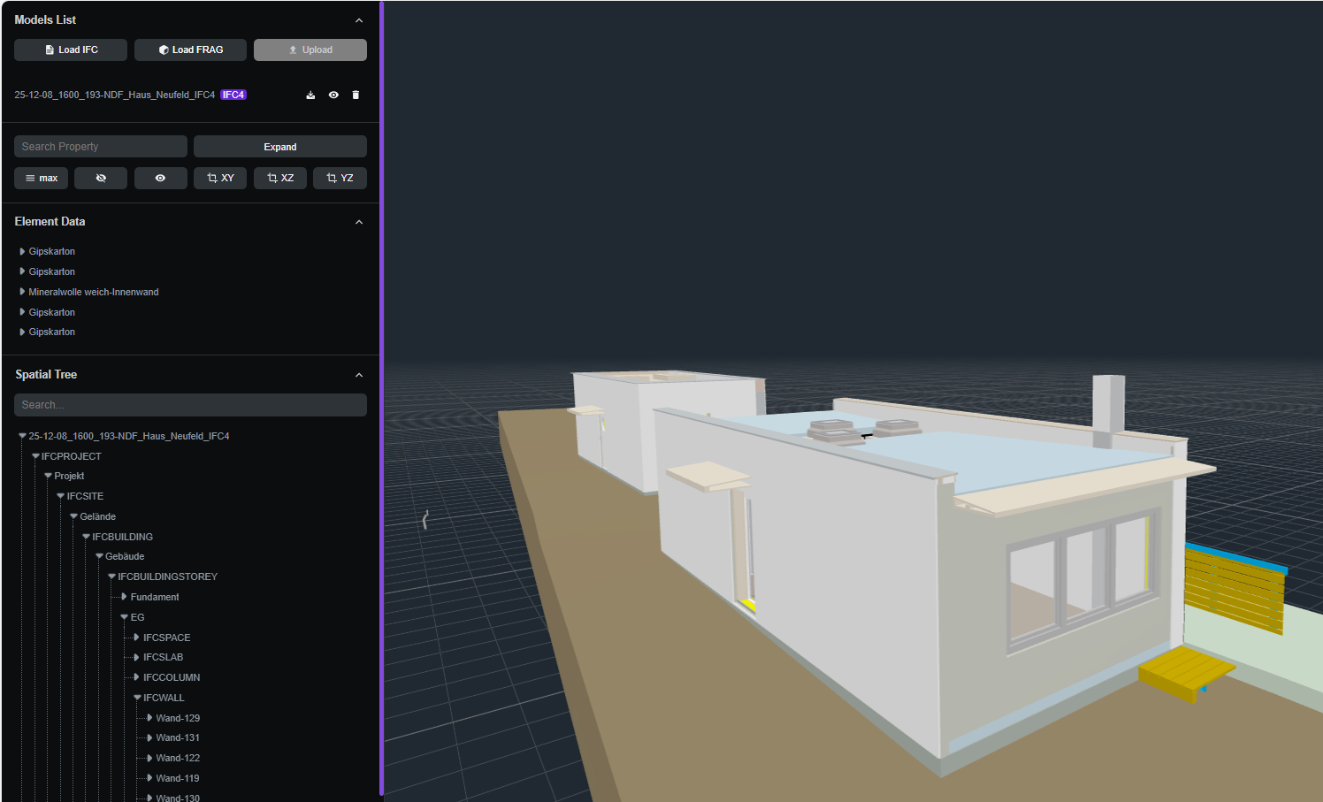The image size is (1323, 802).
Task: Collapse the Spatial Tree section chevron
Action: 359,375
